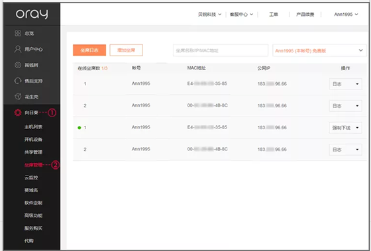Go to 共享管理 submenu item
Viewport: 371px width, 251px height.
click(33, 152)
